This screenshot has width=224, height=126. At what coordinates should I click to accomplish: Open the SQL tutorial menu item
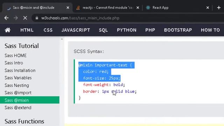[103, 30]
